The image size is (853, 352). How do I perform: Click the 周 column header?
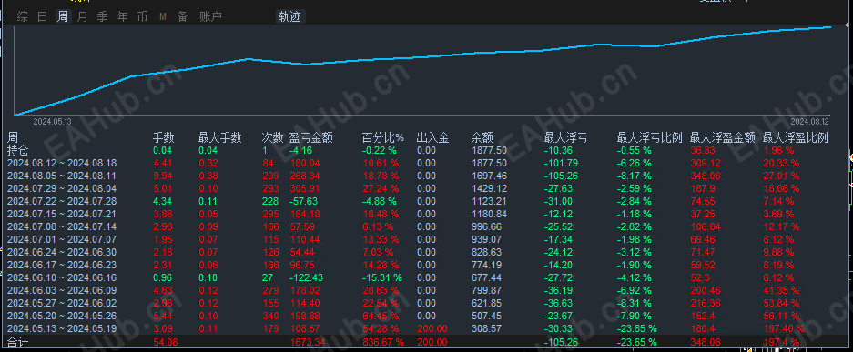(12, 138)
